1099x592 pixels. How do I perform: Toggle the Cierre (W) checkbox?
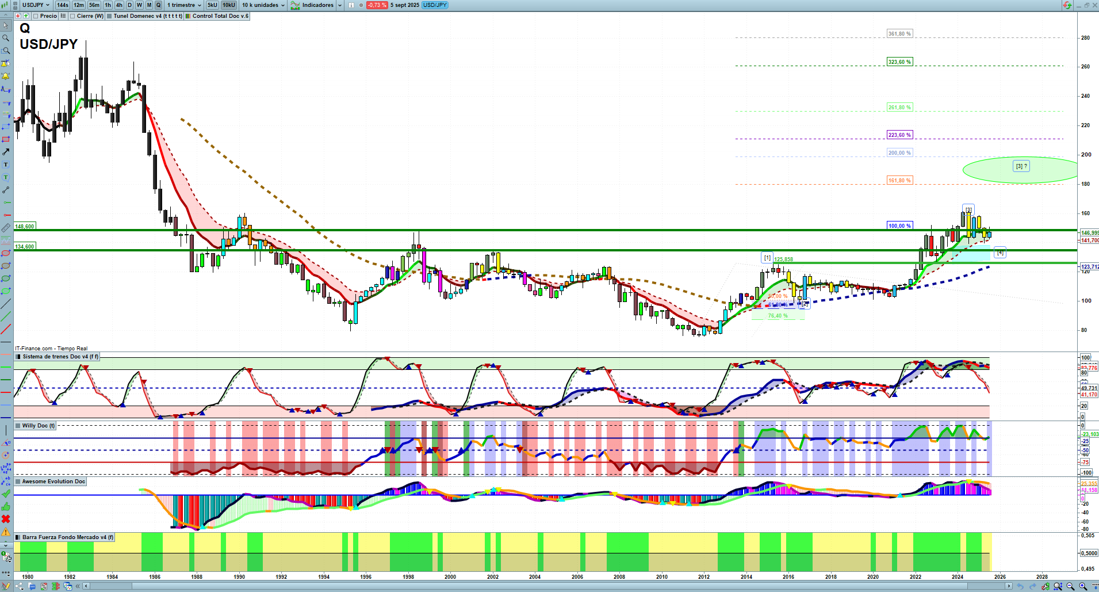pyautogui.click(x=72, y=16)
